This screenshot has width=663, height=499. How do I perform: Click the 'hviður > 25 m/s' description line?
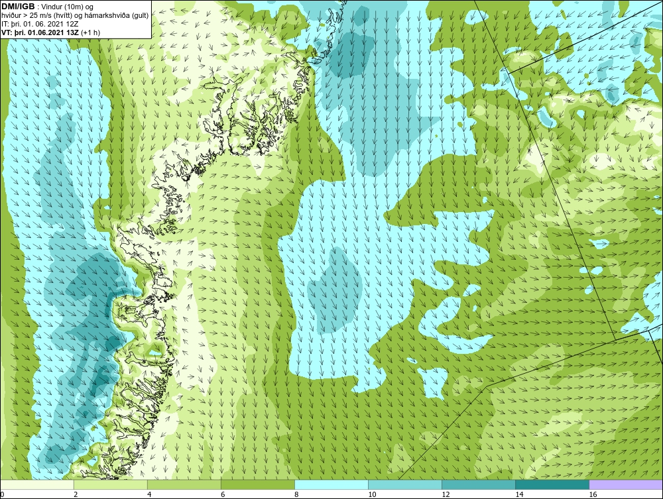point(75,16)
